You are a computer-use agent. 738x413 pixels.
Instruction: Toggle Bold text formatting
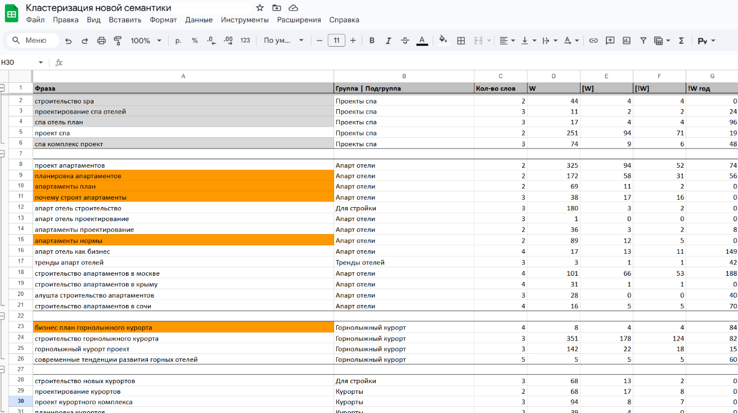pyautogui.click(x=372, y=41)
